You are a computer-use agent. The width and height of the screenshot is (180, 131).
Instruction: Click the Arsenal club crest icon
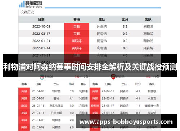point(113,77)
